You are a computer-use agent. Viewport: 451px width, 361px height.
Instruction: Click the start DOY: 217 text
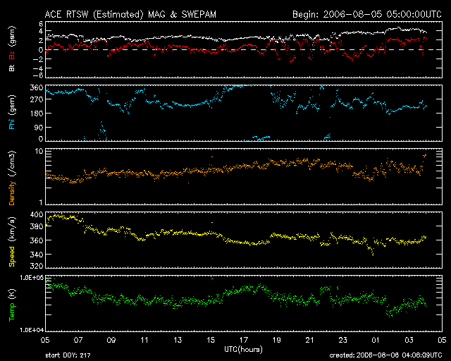pos(68,356)
